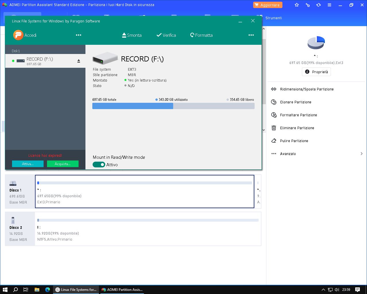This screenshot has width=367, height=294.
Task: Click the scroll up arrow in AOMEI list
Action: point(264,29)
